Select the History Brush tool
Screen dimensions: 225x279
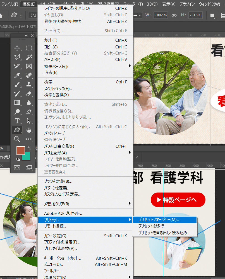pos(17,93)
